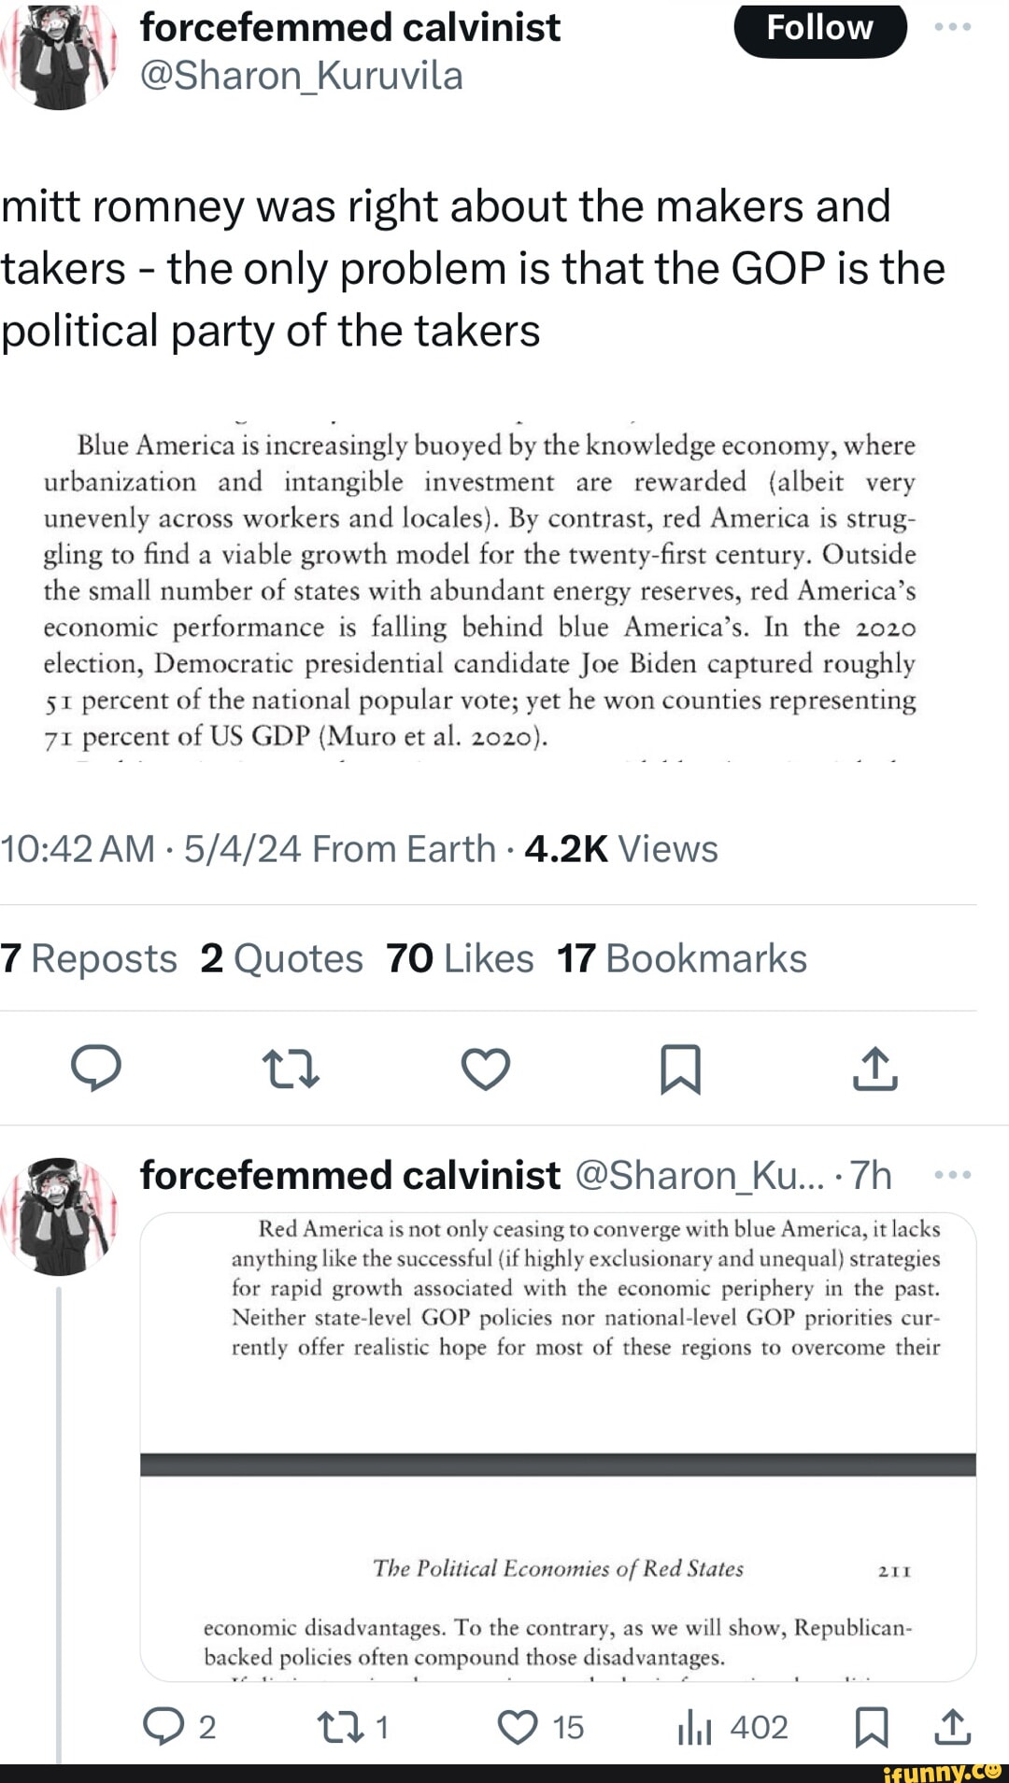Show the 70 Likes list

(460, 958)
